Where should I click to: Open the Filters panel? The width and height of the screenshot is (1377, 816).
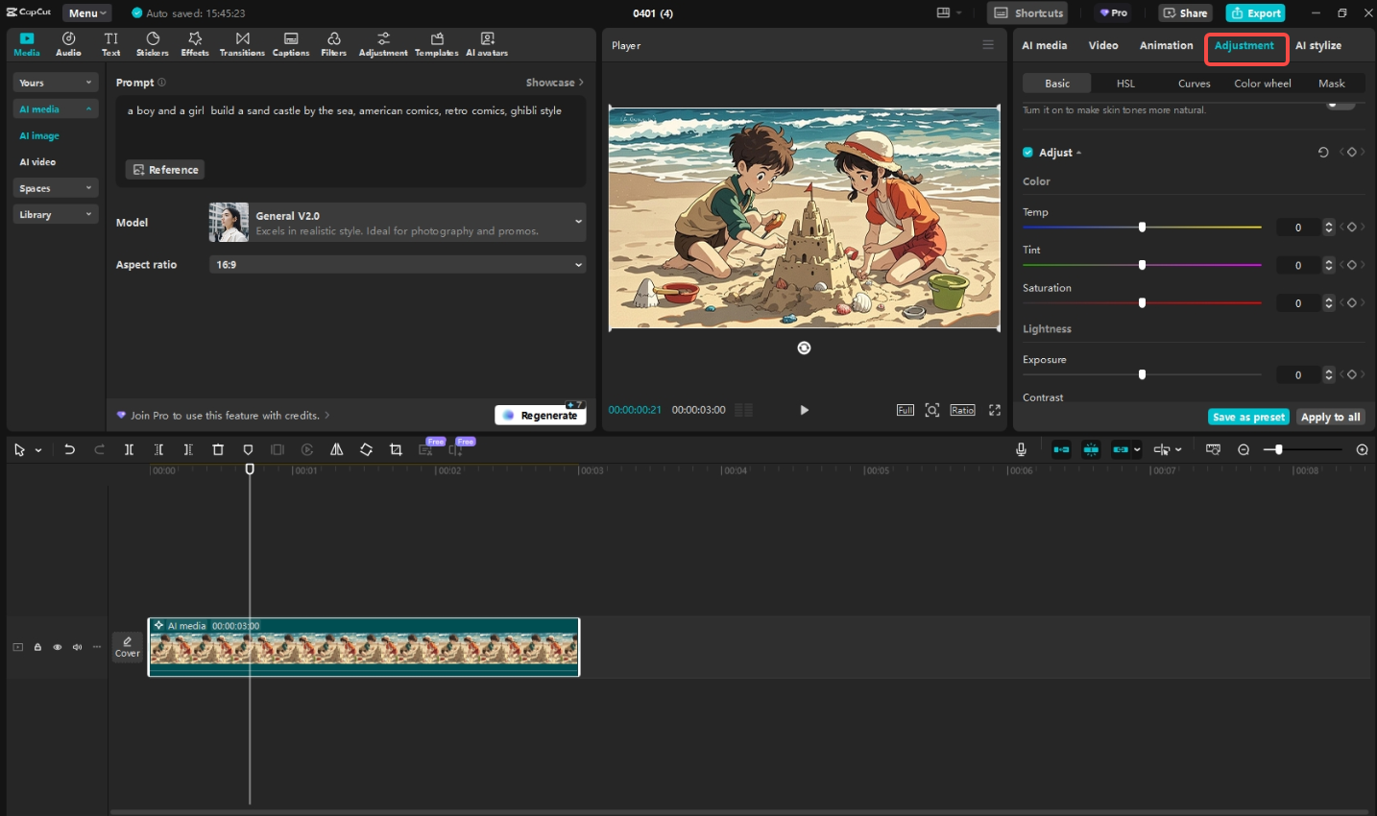click(x=333, y=43)
